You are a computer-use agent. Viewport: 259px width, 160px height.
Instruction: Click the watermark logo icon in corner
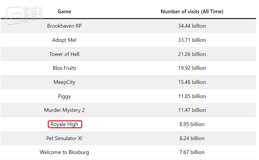click(14, 15)
